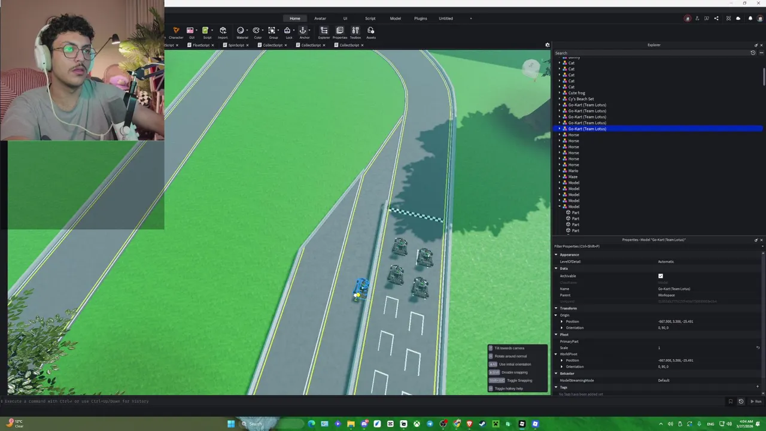
Task: Expand the WorldPivot Position property
Action: click(562, 360)
